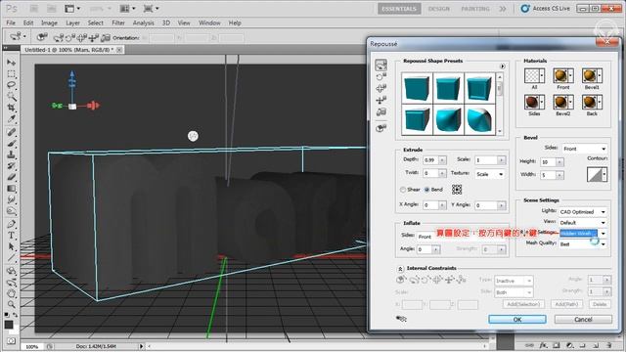Select the Gradient tool
The height and width of the screenshot is (352, 626).
click(x=11, y=188)
